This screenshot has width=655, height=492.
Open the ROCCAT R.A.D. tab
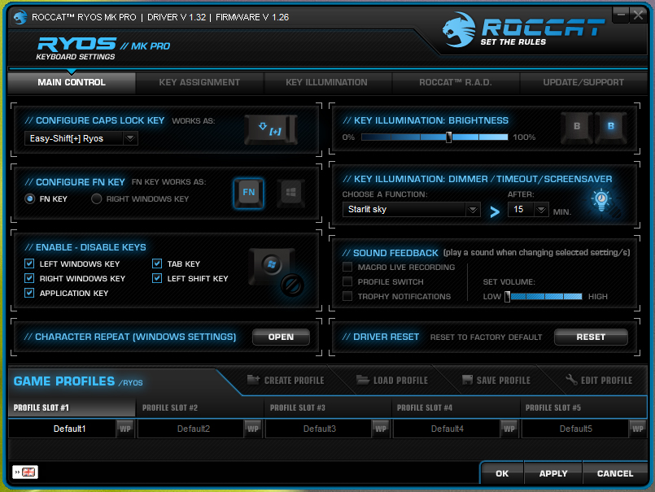pos(456,83)
